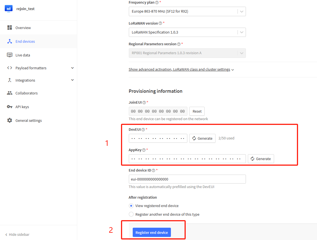This screenshot has width=317, height=240.
Task: Click the rejoin_test application icon
Action: click(x=8, y=9)
